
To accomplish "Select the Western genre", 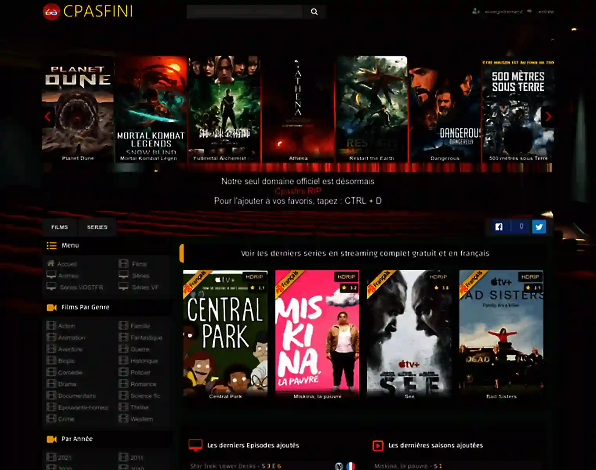I will coord(142,419).
